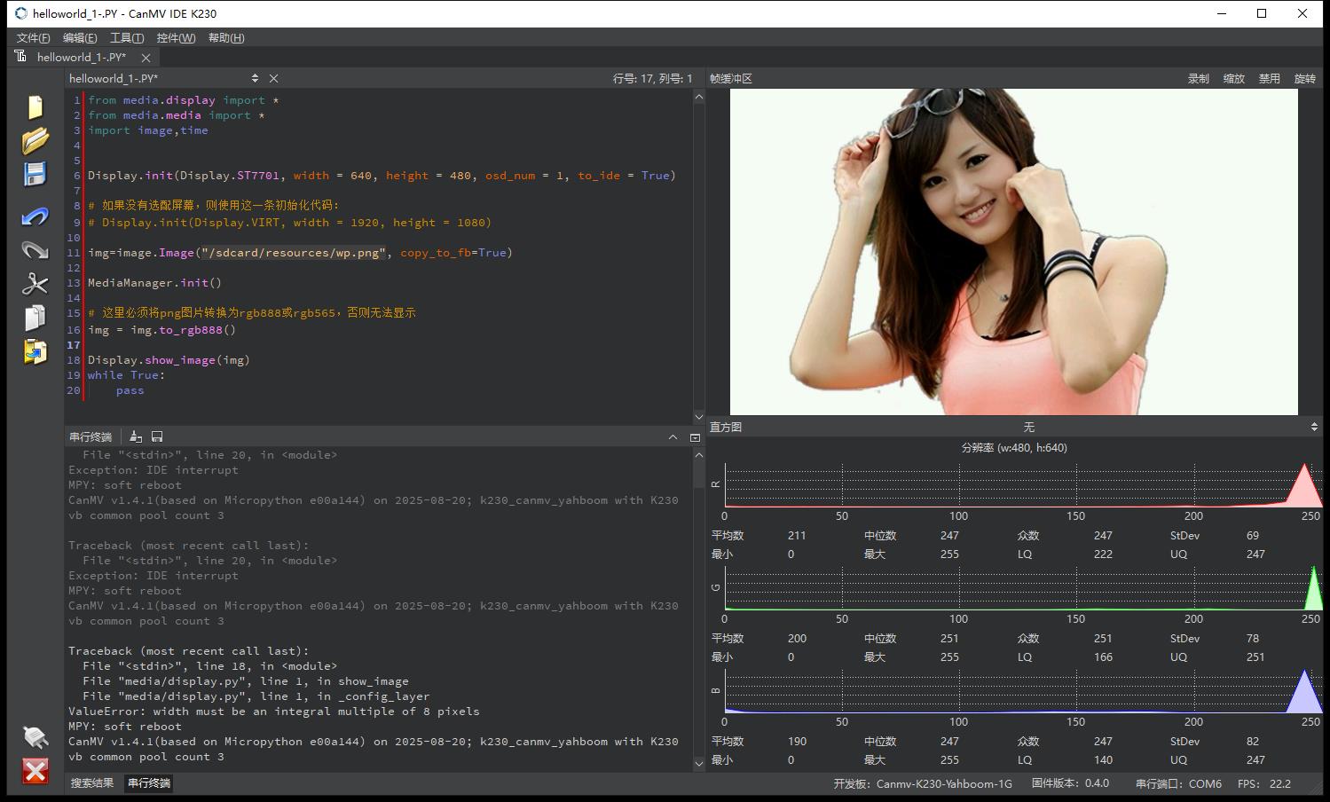Save the script with the floppy disk icon
Viewport: 1330px width, 802px height.
pyautogui.click(x=35, y=174)
